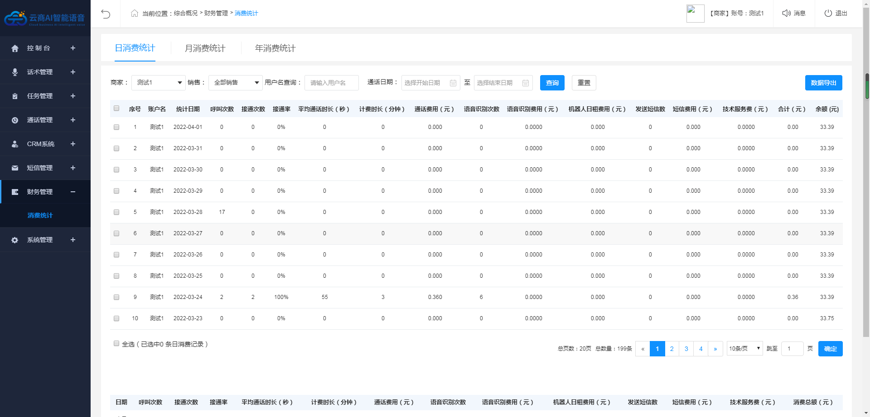Click the back arrow icon in header
This screenshot has height=417, width=870.
click(106, 14)
